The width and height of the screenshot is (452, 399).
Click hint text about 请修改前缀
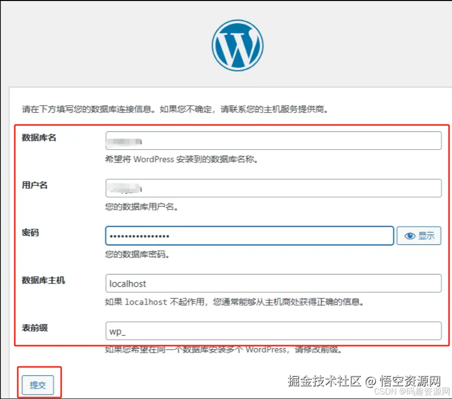coord(224,350)
